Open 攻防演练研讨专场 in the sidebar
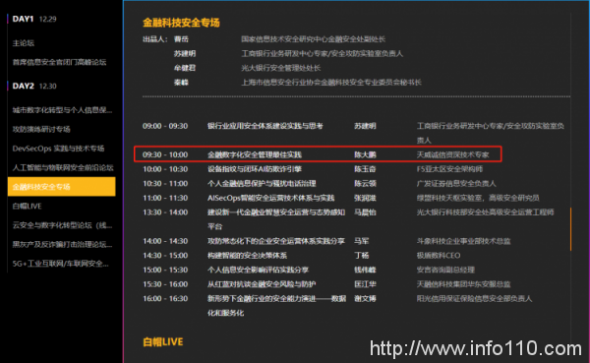 (41, 129)
